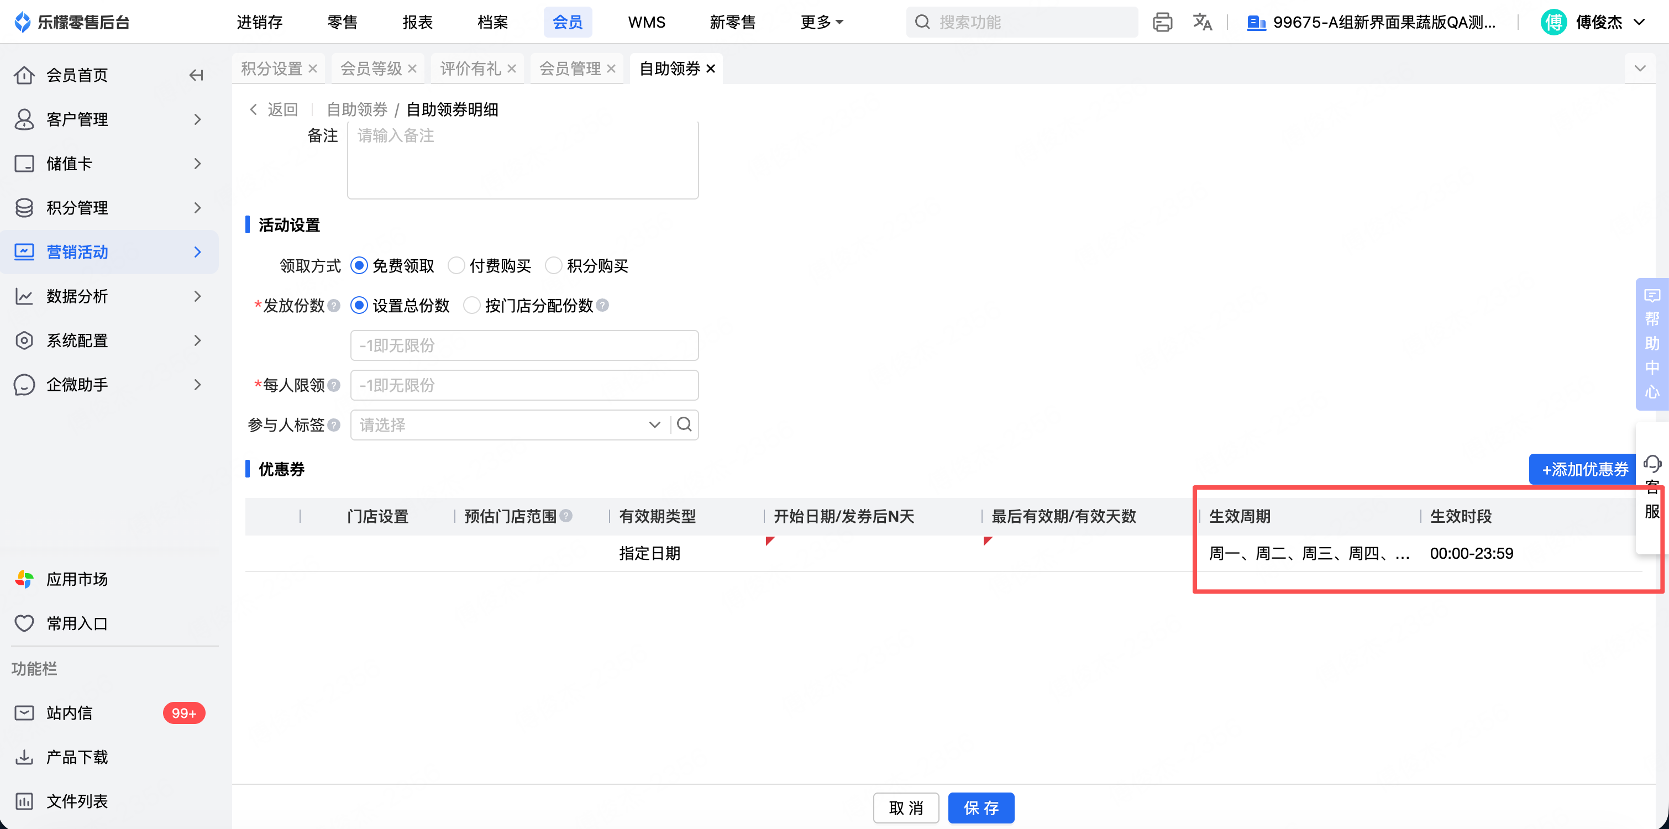Select the 付费购买 radio option

[x=457, y=266]
